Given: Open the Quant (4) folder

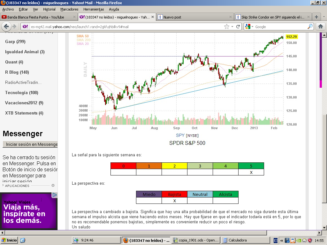Looking at the screenshot, I should pos(14,62).
